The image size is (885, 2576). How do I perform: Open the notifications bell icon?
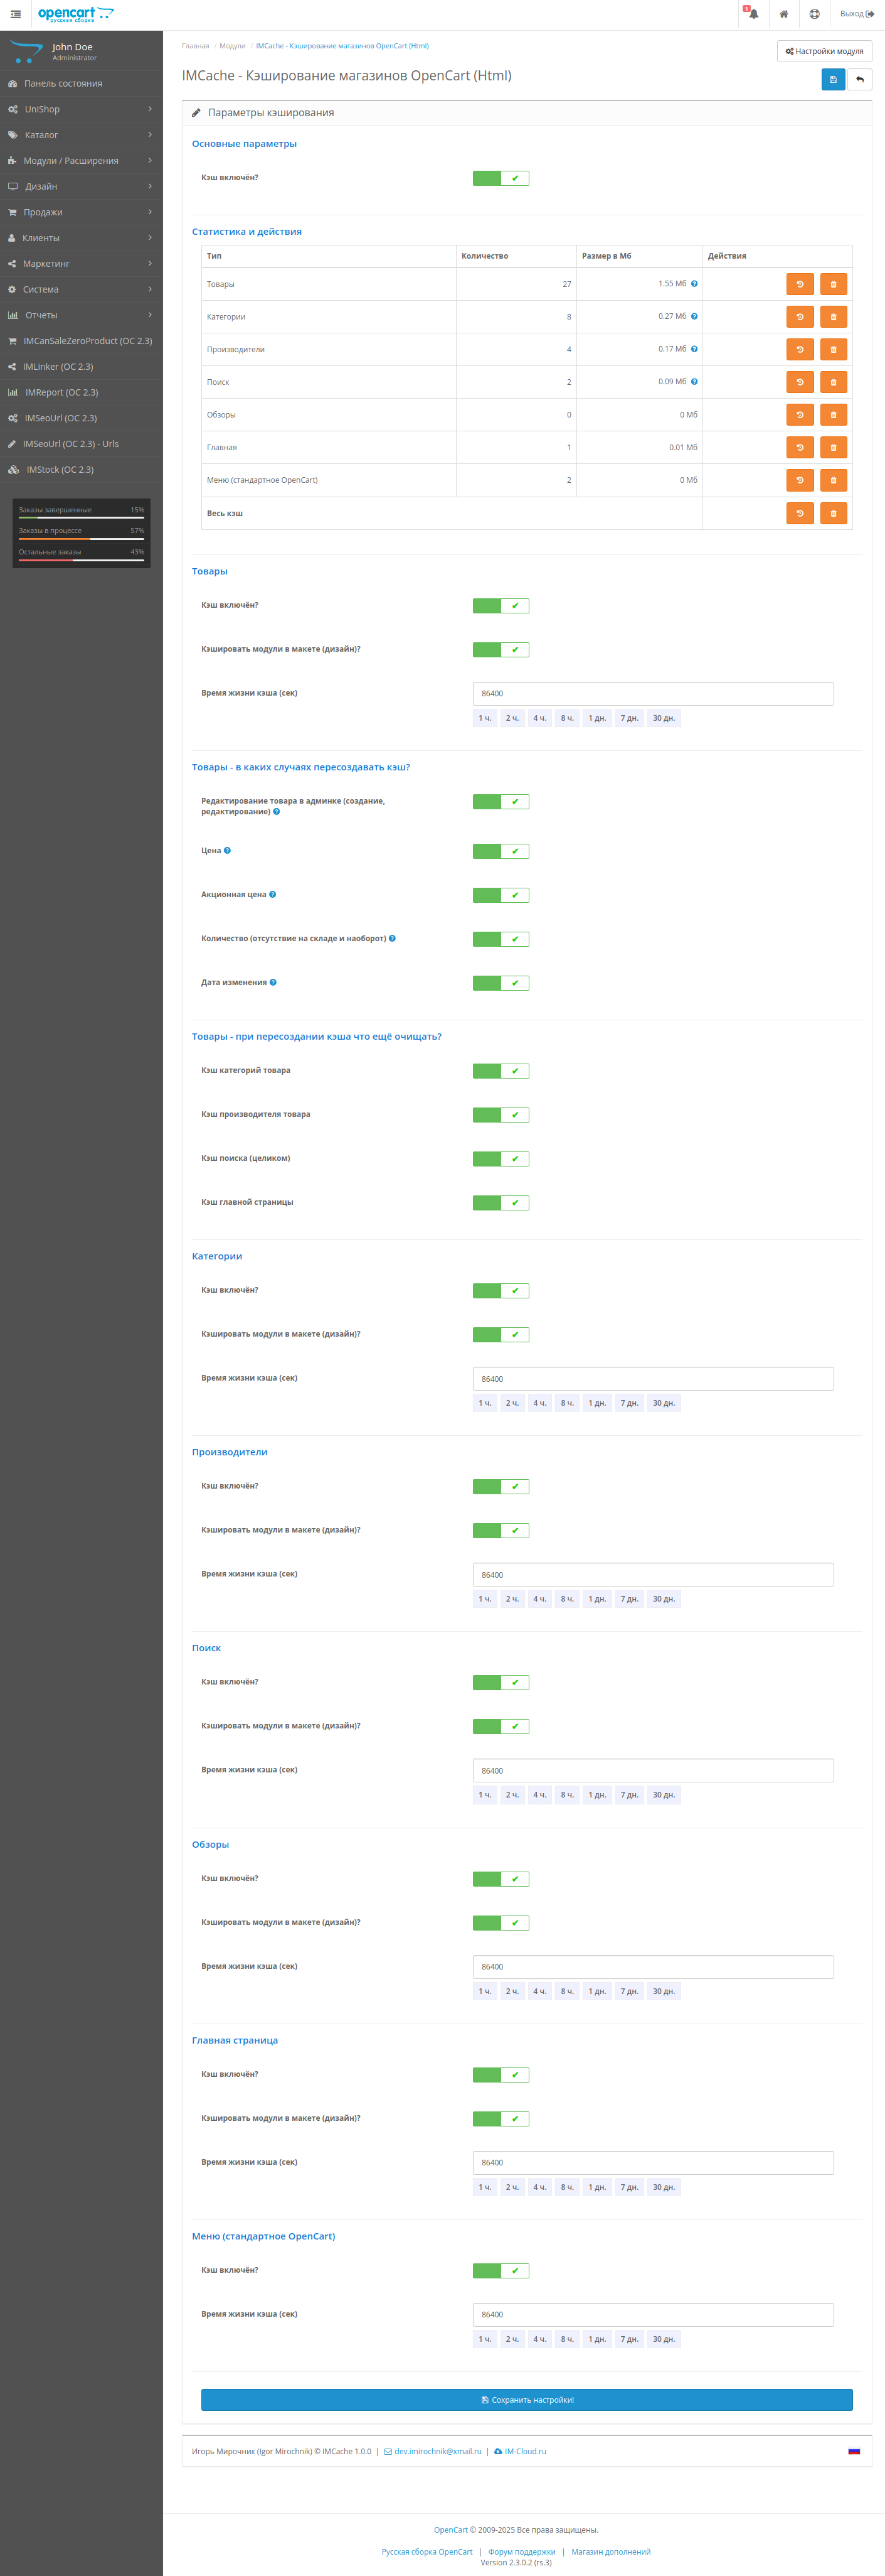753,14
